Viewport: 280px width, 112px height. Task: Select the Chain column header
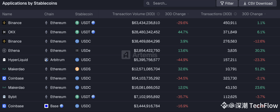pos(49,14)
